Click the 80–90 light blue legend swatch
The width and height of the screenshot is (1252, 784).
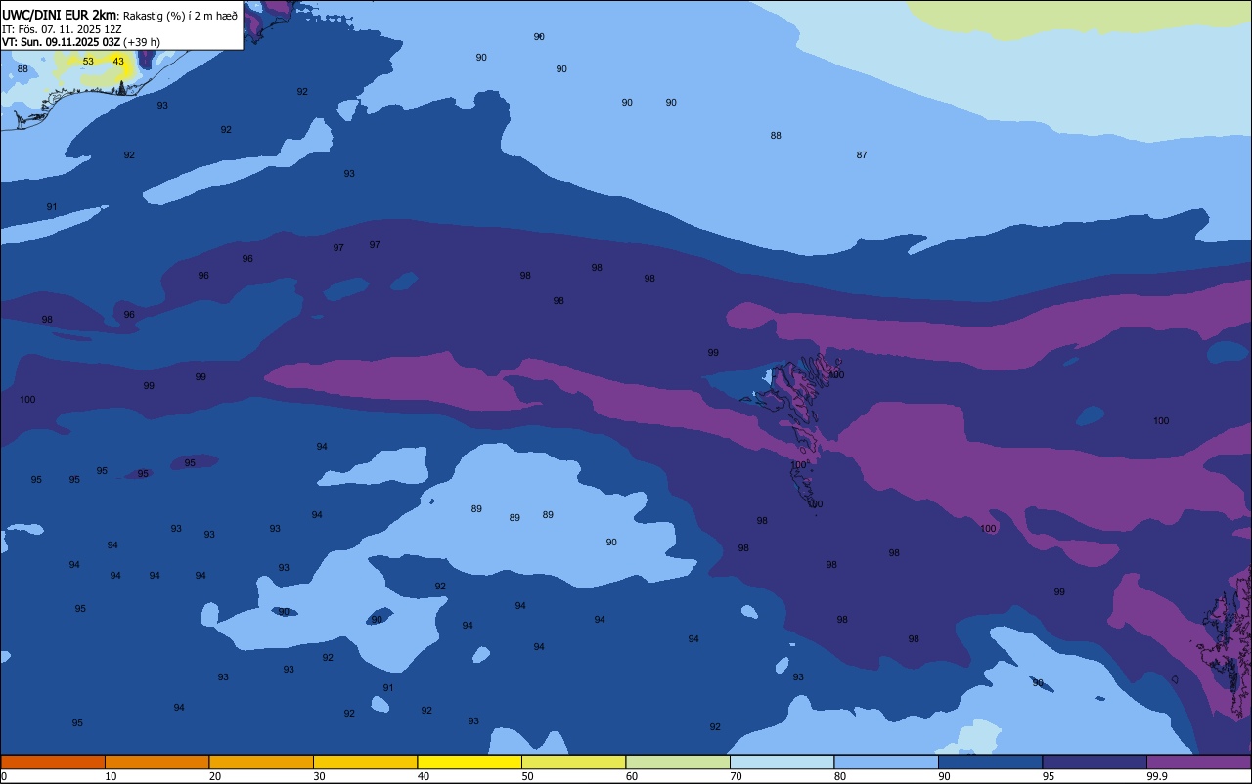pos(886,762)
